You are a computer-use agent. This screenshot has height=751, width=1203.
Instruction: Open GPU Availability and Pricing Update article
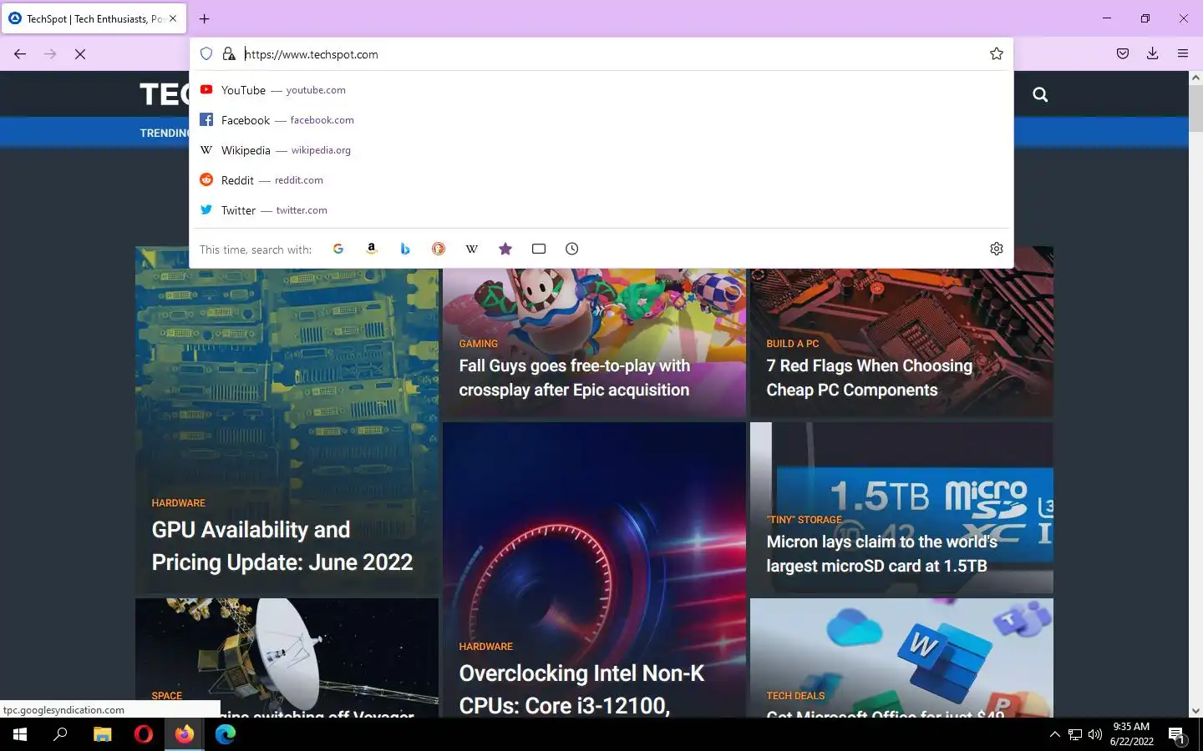282,546
